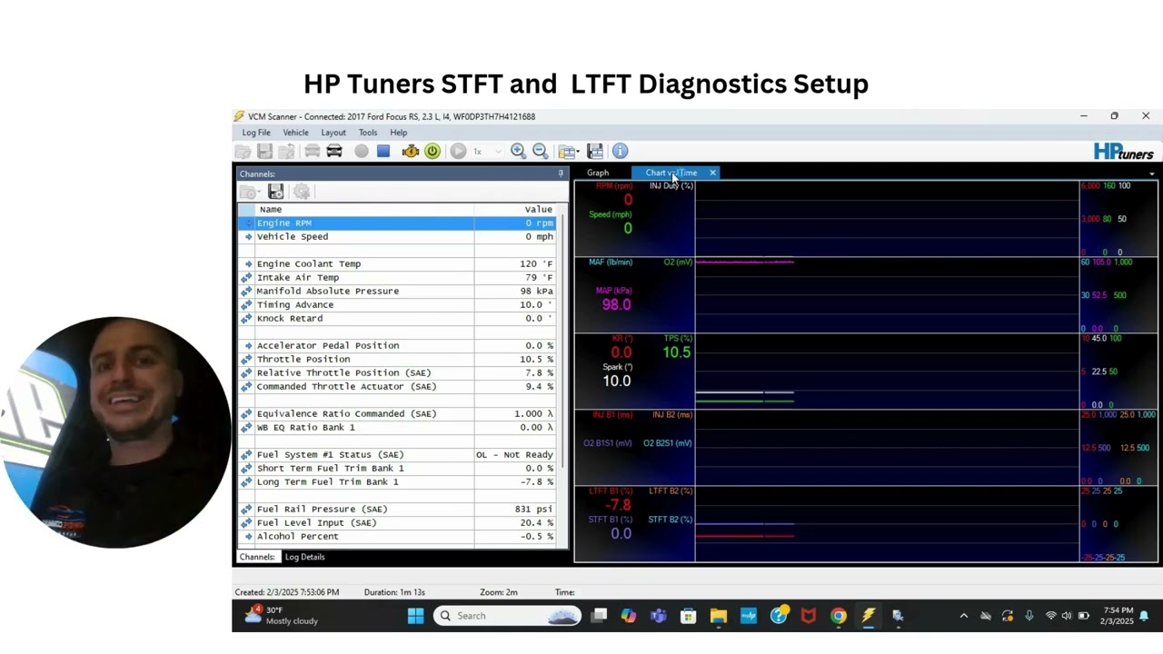Stop scanning with the blue square button

coord(383,152)
